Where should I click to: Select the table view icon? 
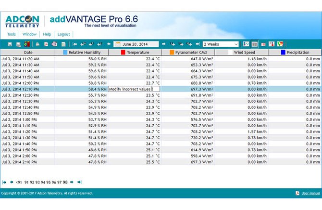[255, 44]
